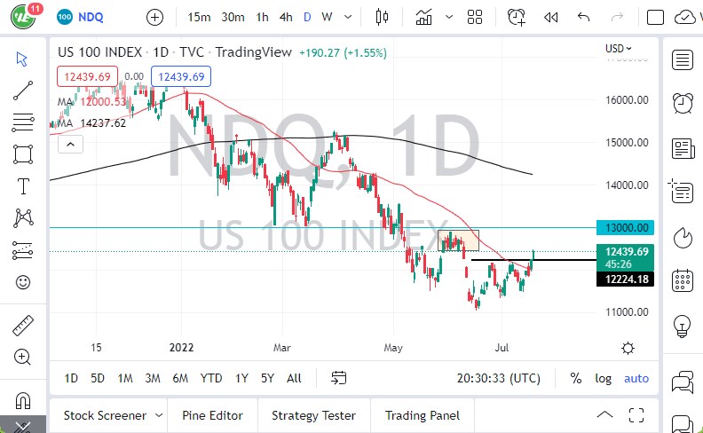Select the trend line drawing tool
703x433 pixels.
point(23,90)
